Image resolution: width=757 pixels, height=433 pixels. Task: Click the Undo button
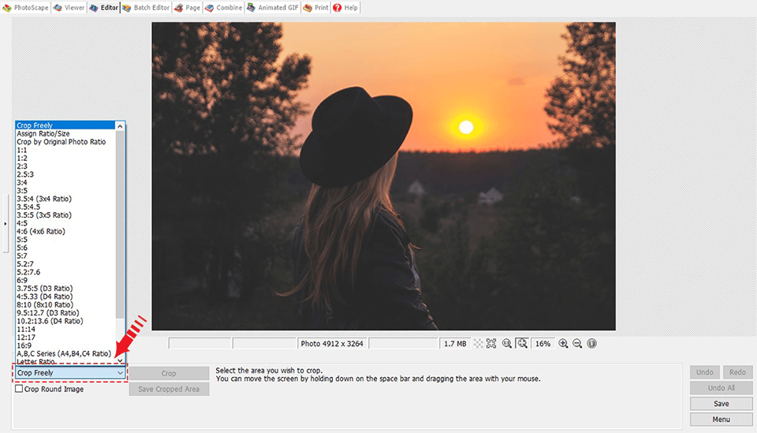tap(704, 372)
